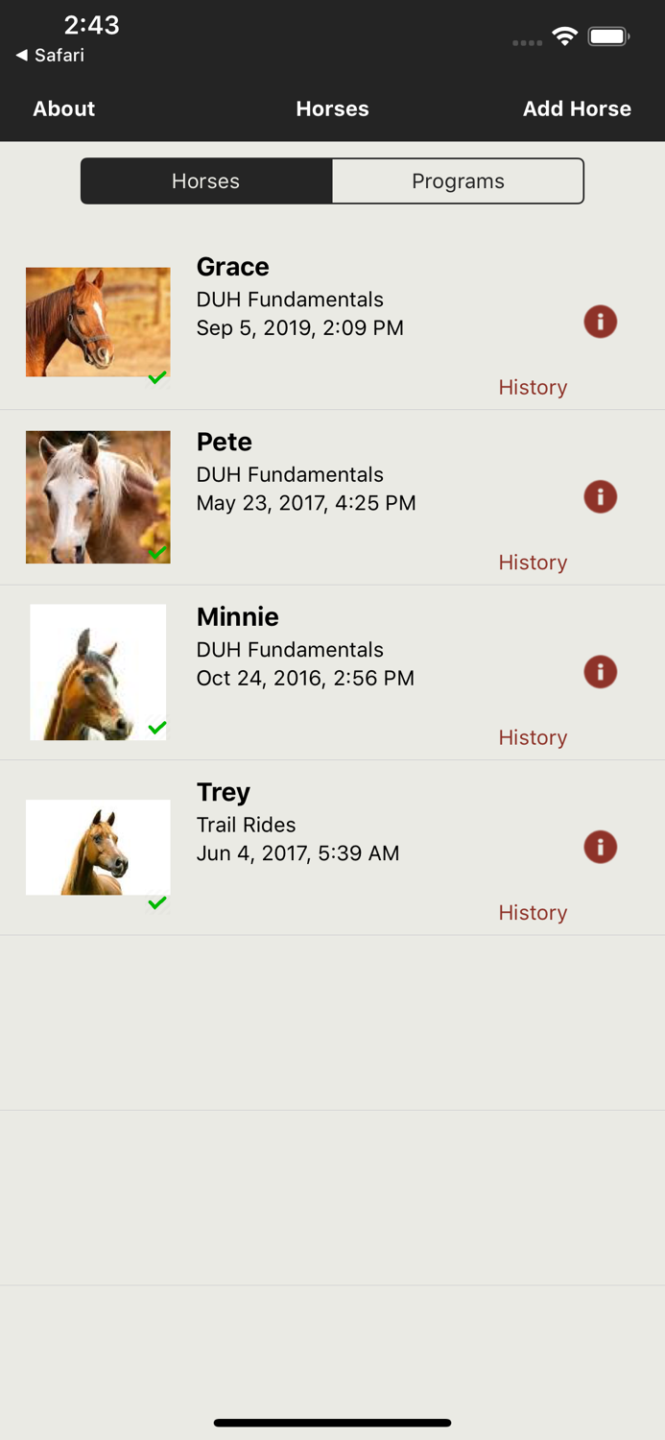
Task: Open Pete's History
Action: [533, 562]
